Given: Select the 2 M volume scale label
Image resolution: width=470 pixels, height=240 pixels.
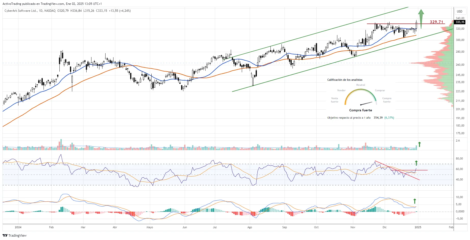Looking at the screenshot, I should pyautogui.click(x=458, y=141).
